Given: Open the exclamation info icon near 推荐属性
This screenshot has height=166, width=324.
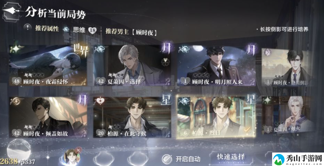Looking at the screenshot, I should point(28,28).
